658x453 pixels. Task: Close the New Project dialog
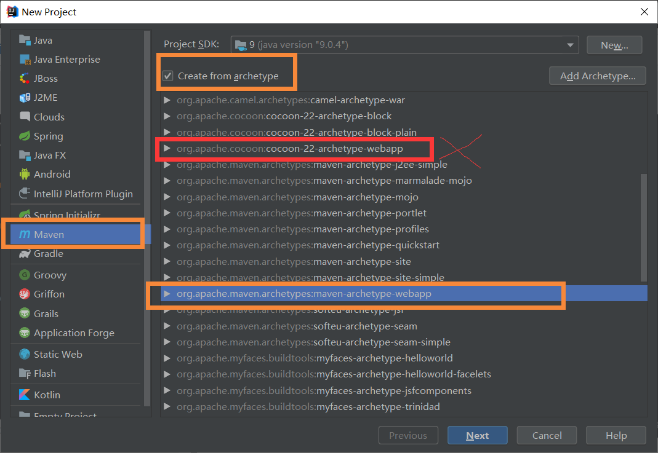pos(644,12)
